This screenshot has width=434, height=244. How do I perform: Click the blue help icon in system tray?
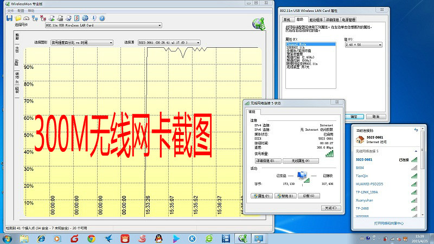(x=368, y=238)
